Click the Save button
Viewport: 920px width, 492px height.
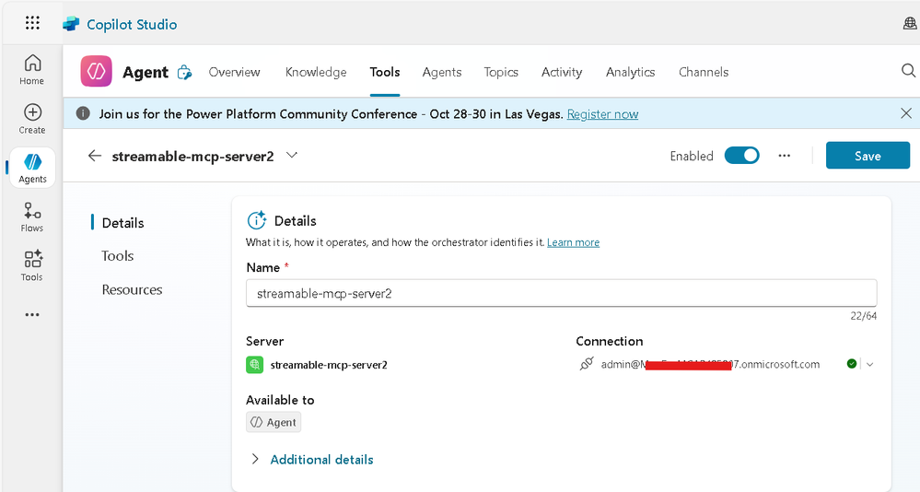(868, 156)
